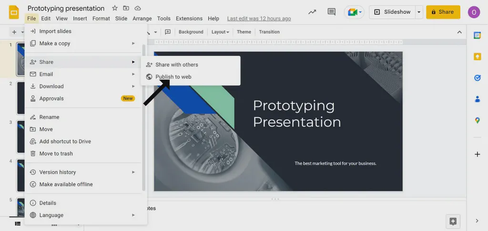Open the Google Calendar side panel

477,35
